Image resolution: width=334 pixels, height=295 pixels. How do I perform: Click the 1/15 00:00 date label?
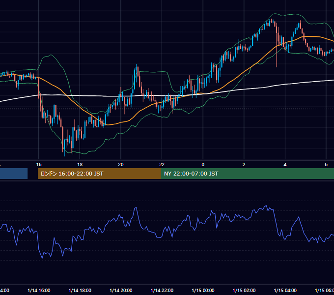[203, 290]
